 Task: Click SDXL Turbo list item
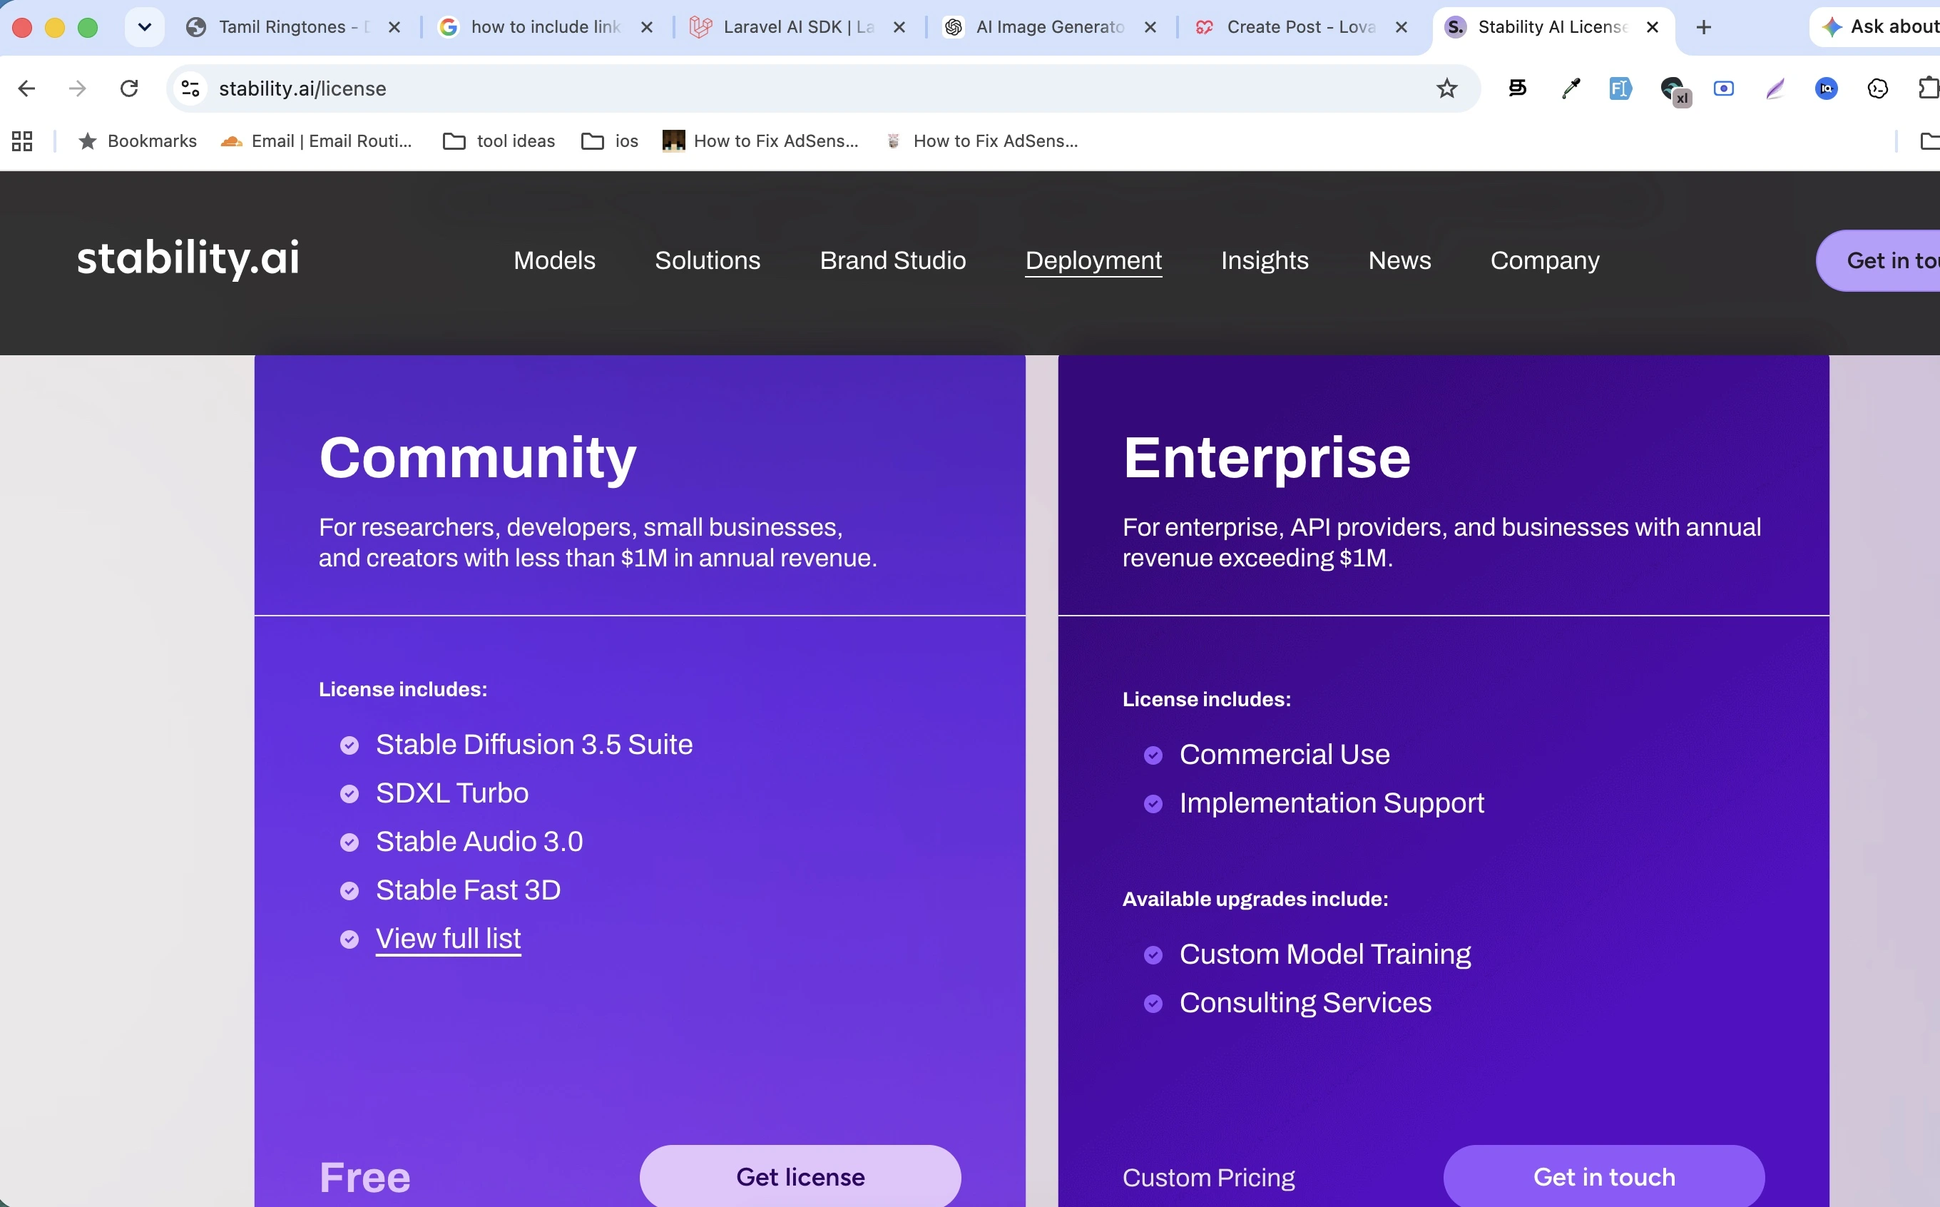coord(451,793)
